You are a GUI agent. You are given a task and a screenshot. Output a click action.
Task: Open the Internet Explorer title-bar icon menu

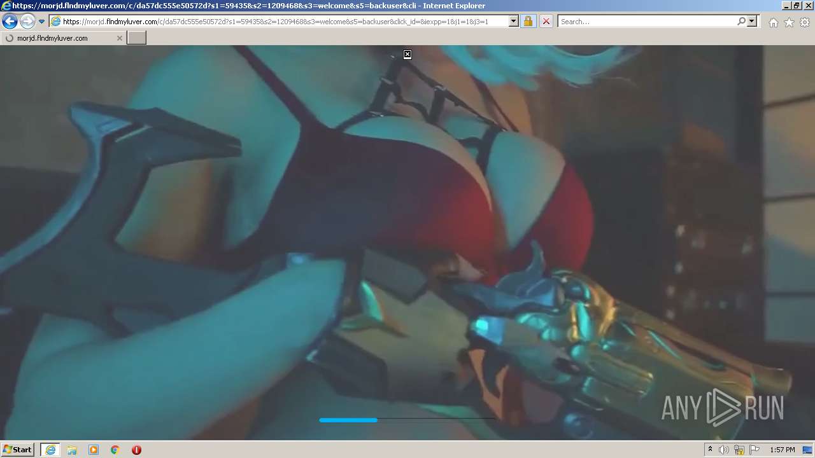click(x=6, y=6)
